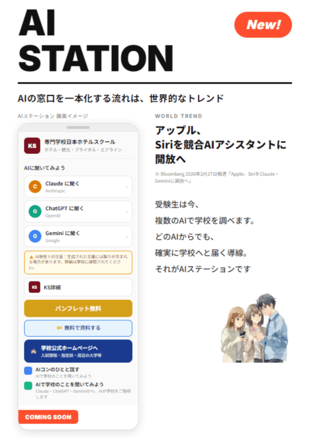This screenshot has width=309, height=438.
Task: Click the illustration of three students with phones
Action: (x=254, y=328)
